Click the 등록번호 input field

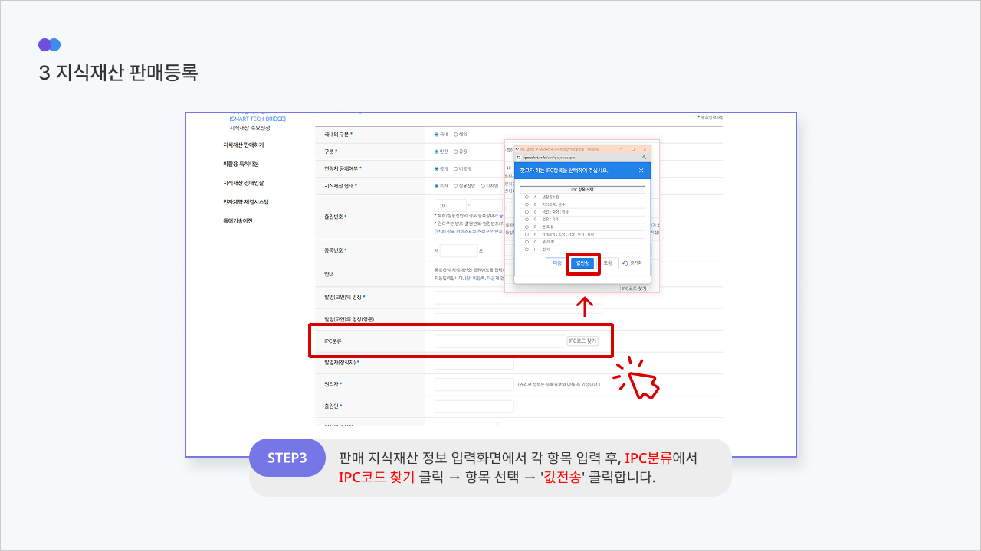[459, 250]
